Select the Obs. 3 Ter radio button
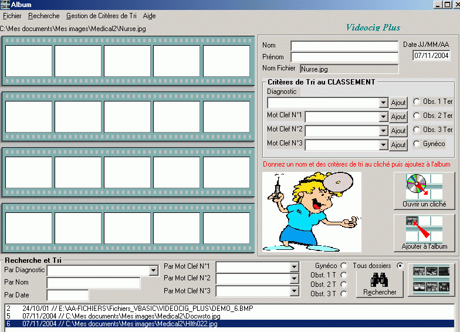460x332 pixels. coord(417,130)
